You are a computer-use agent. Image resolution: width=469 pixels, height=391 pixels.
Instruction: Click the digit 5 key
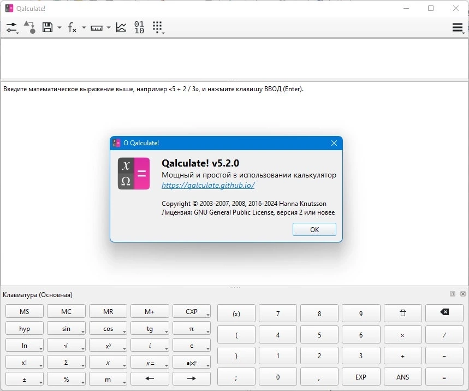[x=319, y=335]
